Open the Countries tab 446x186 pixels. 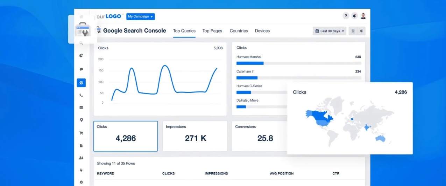[x=239, y=31]
